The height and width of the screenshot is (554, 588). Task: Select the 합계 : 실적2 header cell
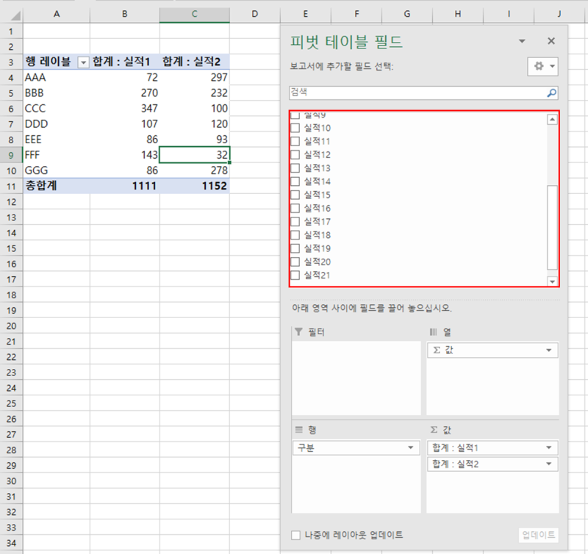[195, 62]
